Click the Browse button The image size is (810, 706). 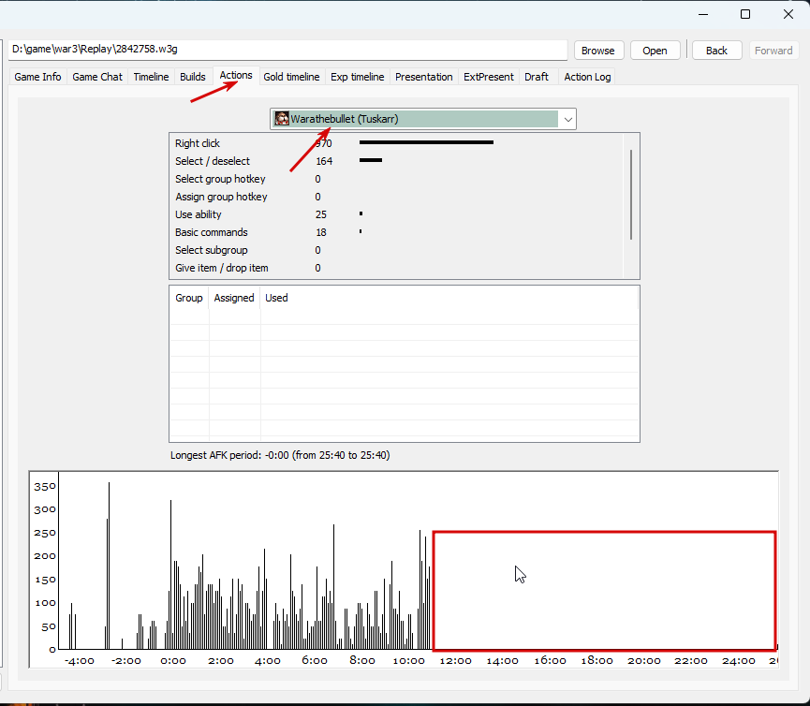pyautogui.click(x=598, y=51)
